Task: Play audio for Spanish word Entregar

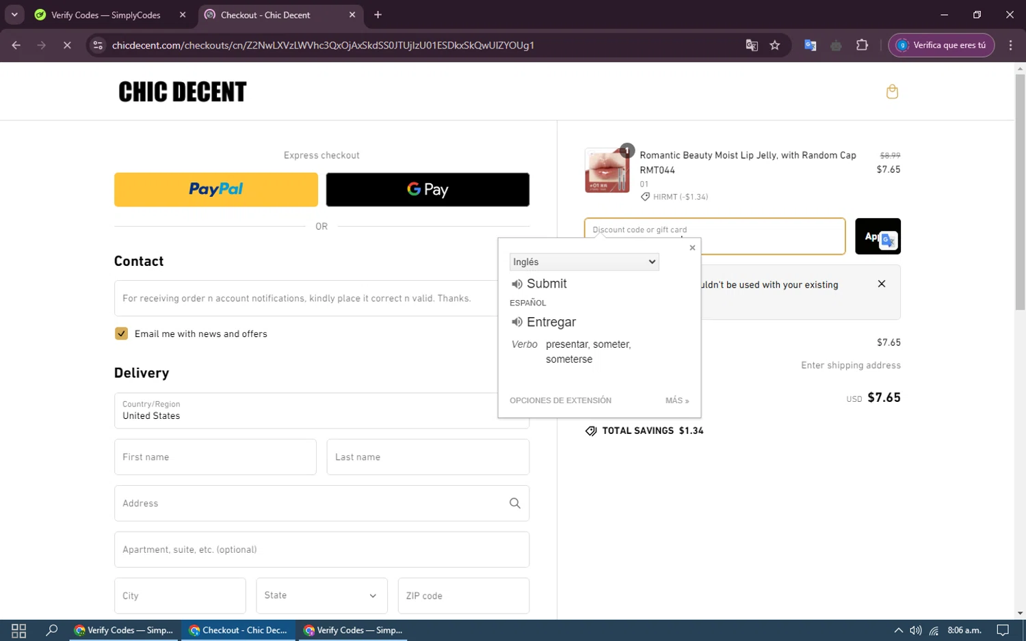Action: pos(517,322)
